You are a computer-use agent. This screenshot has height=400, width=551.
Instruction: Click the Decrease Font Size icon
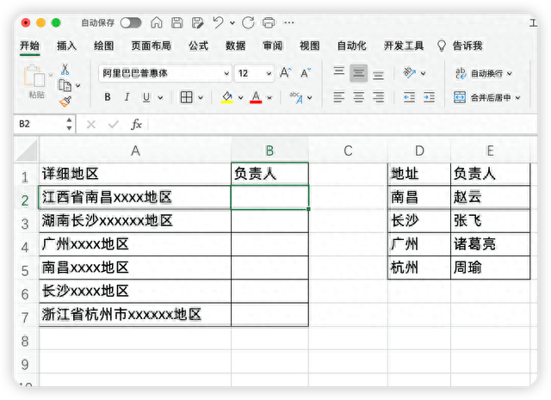306,73
